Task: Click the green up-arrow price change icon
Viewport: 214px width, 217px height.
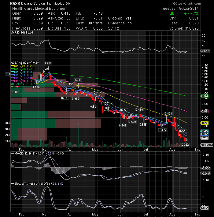Action: pyautogui.click(x=172, y=13)
